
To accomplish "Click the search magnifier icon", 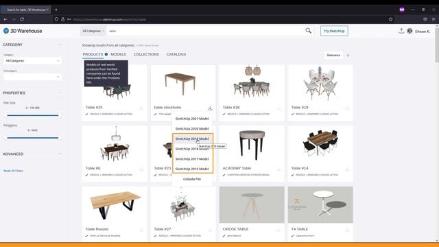I will [x=308, y=30].
